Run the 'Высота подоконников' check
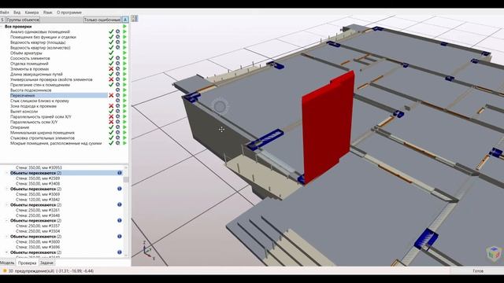This screenshot has height=283, width=504. (x=124, y=90)
